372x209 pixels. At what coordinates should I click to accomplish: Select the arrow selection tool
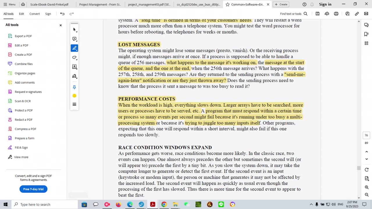(74, 30)
